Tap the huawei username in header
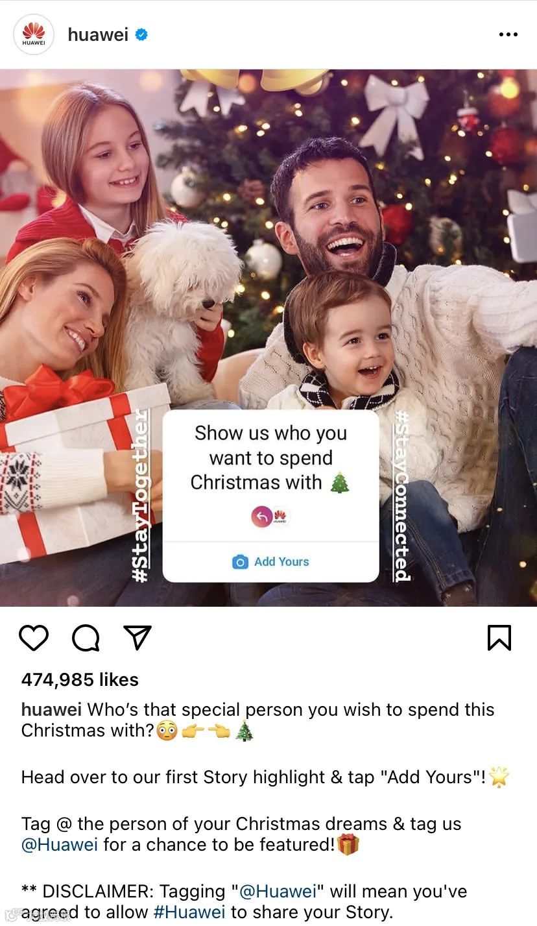The image size is (537, 926). [x=98, y=34]
